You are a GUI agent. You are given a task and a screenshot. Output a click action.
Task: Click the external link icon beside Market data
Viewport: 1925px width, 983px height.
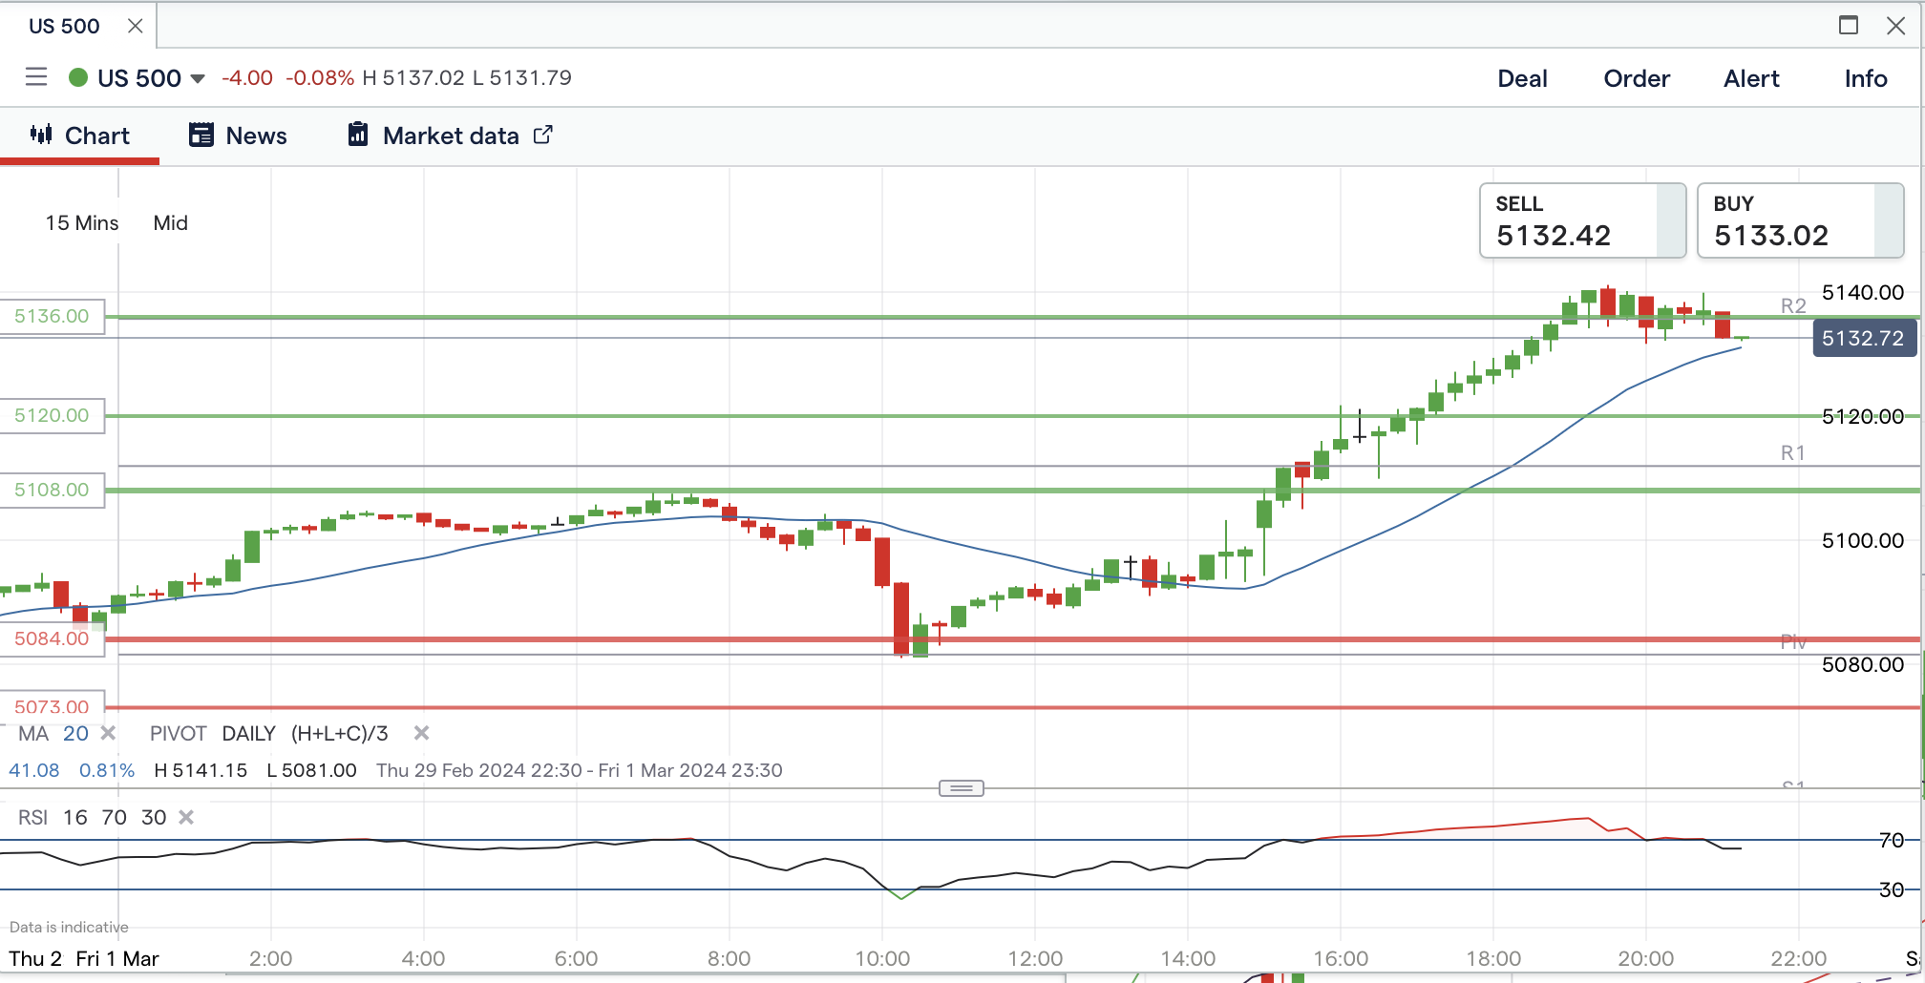coord(542,135)
